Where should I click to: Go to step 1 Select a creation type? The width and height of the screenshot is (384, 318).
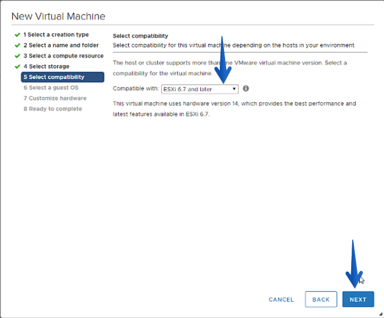click(x=56, y=35)
